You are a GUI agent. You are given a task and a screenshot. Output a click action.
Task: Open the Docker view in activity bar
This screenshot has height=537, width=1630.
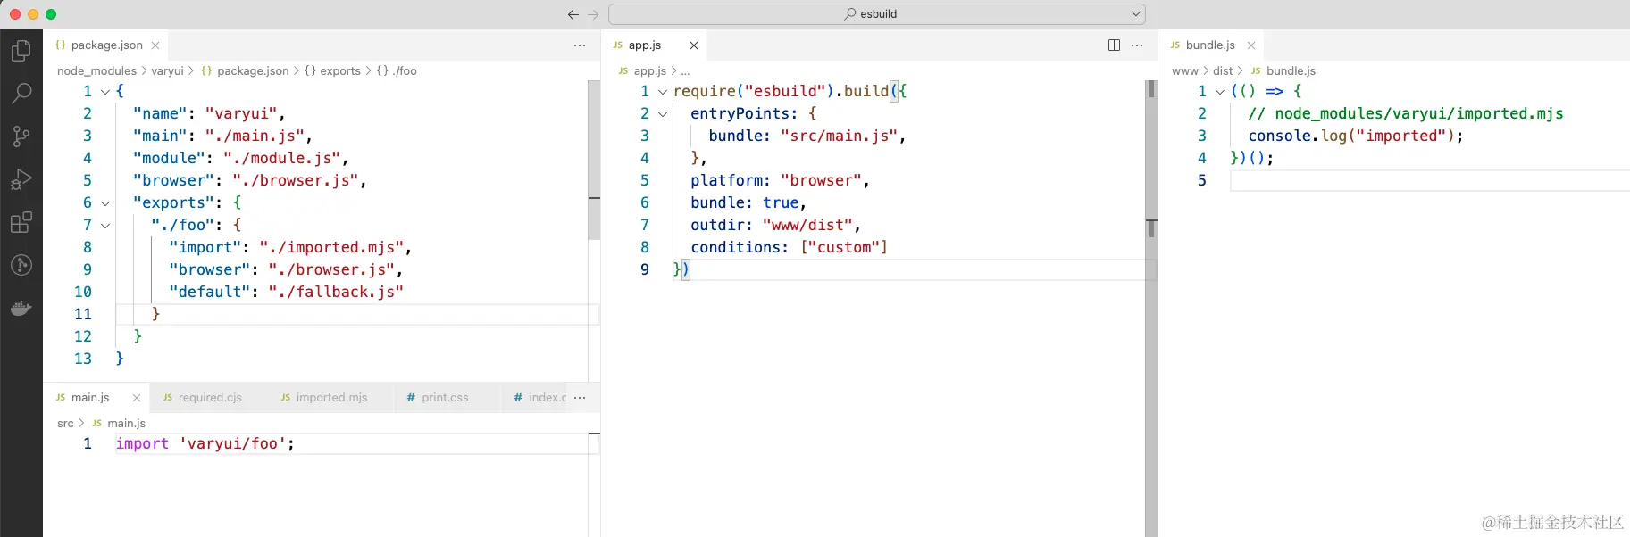point(21,309)
